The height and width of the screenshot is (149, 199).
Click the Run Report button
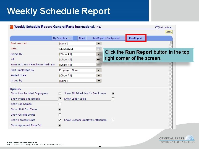[136, 38]
